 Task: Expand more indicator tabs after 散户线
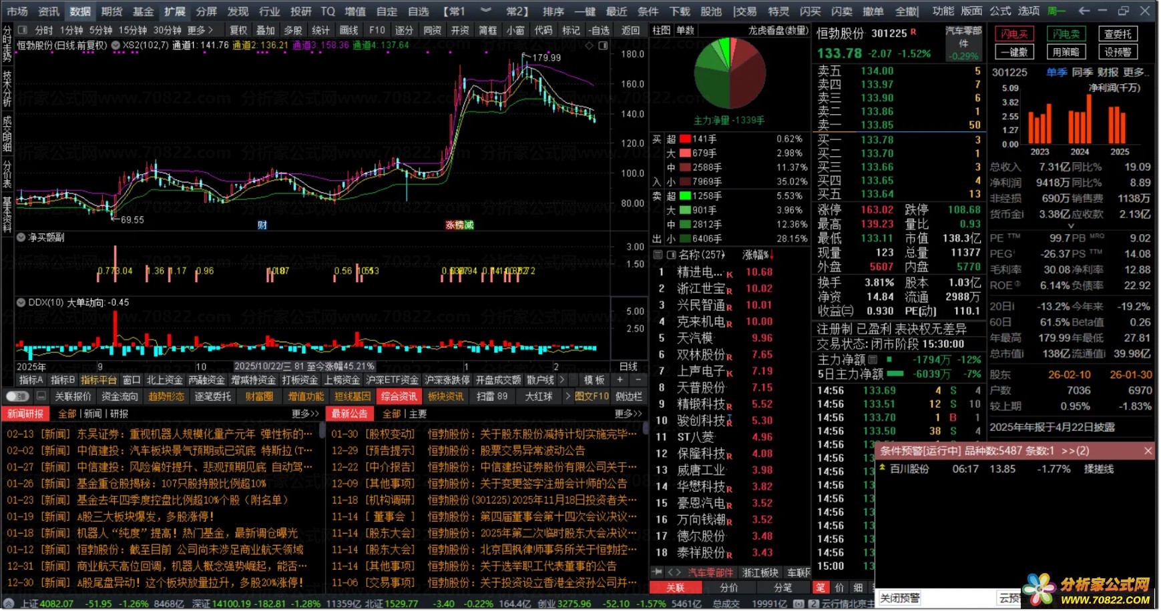(x=561, y=380)
